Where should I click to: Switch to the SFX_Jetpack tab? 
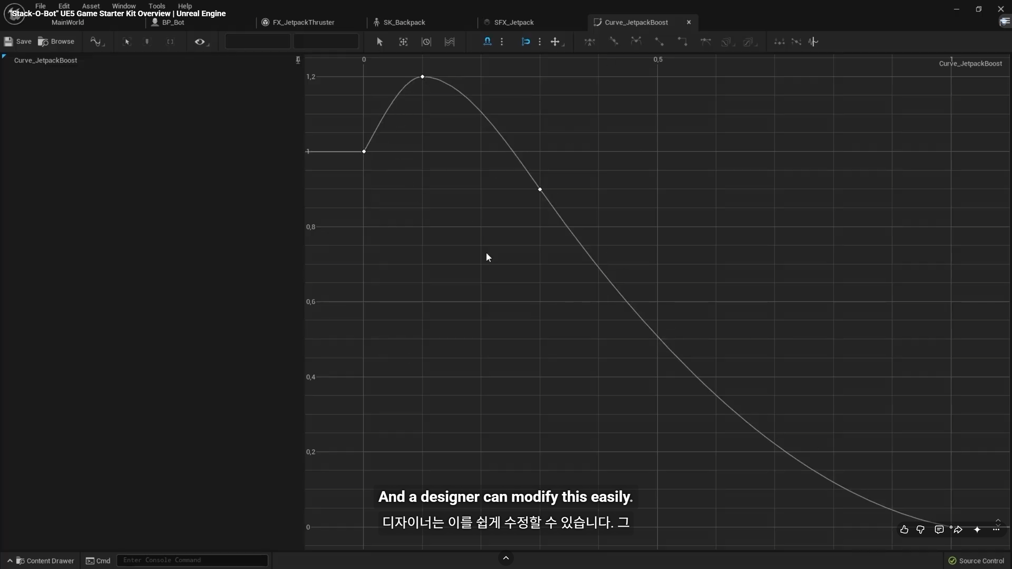coord(514,23)
